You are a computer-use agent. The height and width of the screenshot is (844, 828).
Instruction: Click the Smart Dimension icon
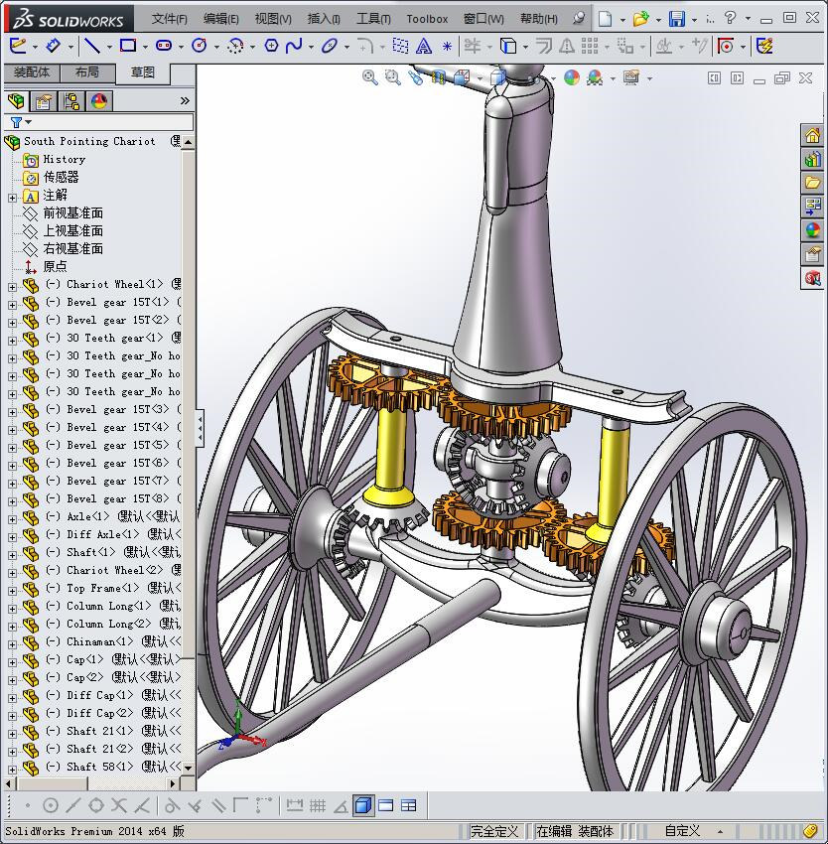(53, 46)
